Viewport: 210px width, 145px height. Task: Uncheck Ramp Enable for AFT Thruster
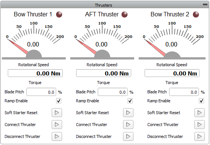(130, 101)
